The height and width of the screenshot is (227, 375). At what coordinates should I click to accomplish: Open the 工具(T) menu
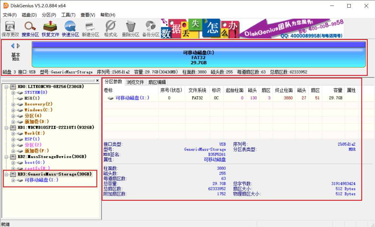pyautogui.click(x=68, y=15)
